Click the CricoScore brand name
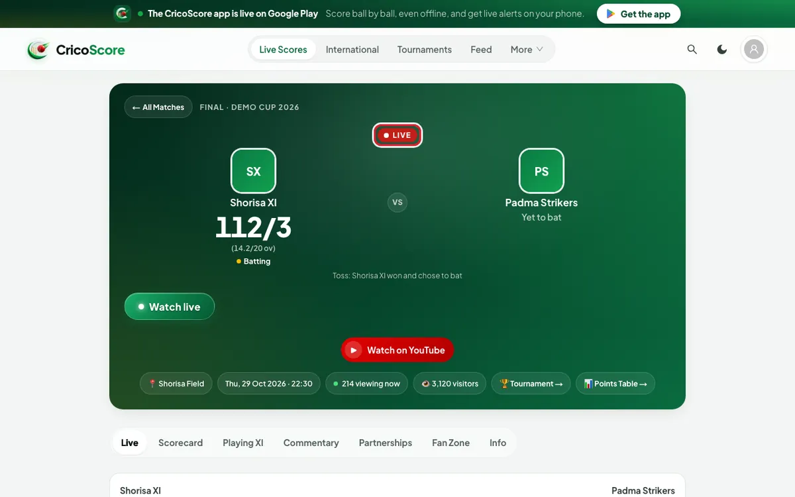 (x=91, y=50)
